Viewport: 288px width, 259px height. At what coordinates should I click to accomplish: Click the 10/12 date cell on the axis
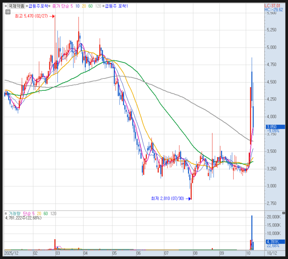point(272,253)
